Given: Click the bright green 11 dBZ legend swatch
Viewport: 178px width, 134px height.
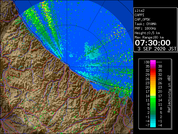Looking at the screenshot, I should coord(153,100).
